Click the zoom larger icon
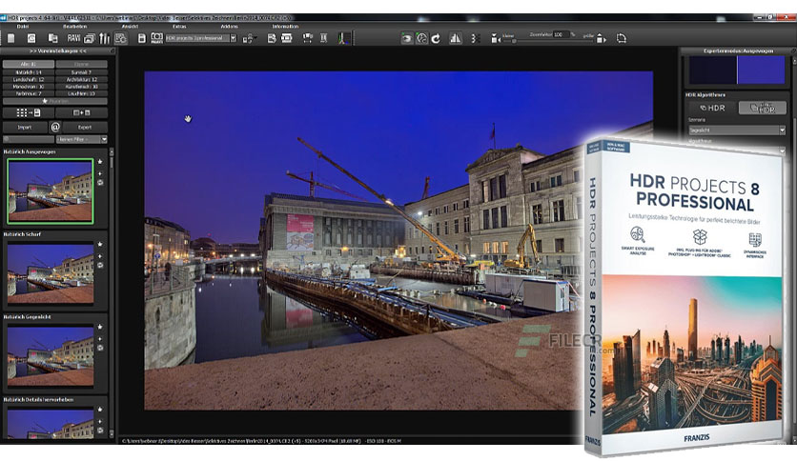This screenshot has height=461, width=797. [x=601, y=39]
